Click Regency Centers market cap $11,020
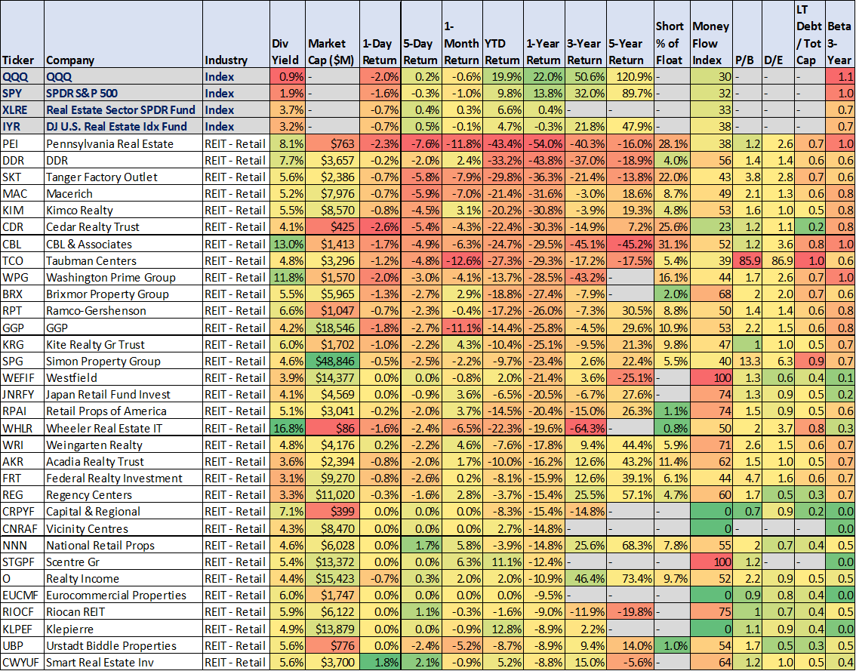The image size is (856, 671). point(332,495)
